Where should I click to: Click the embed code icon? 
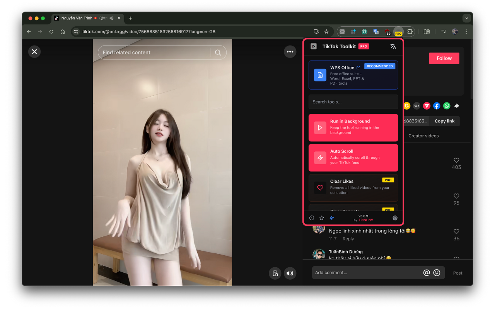tap(416, 106)
